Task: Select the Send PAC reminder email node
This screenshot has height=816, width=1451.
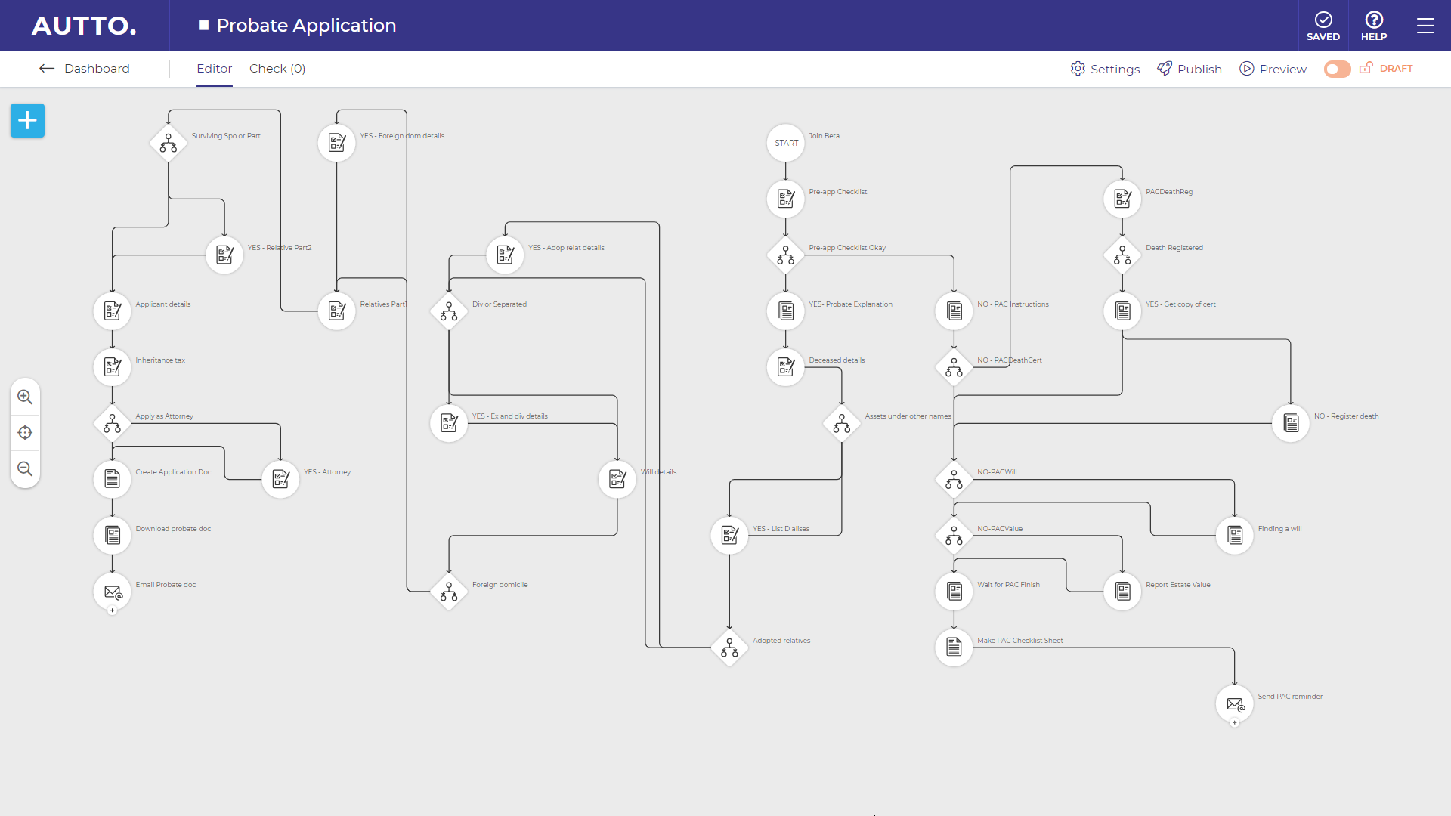Action: click(x=1235, y=703)
